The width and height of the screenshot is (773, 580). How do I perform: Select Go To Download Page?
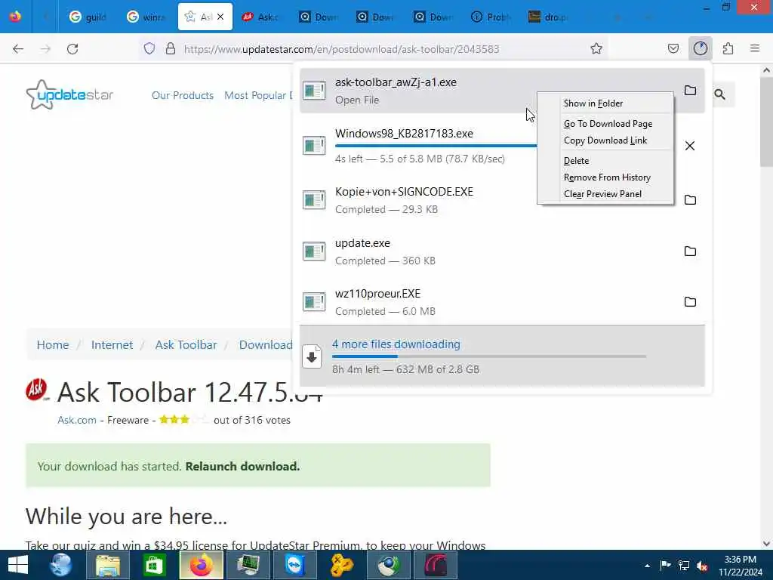pos(608,123)
